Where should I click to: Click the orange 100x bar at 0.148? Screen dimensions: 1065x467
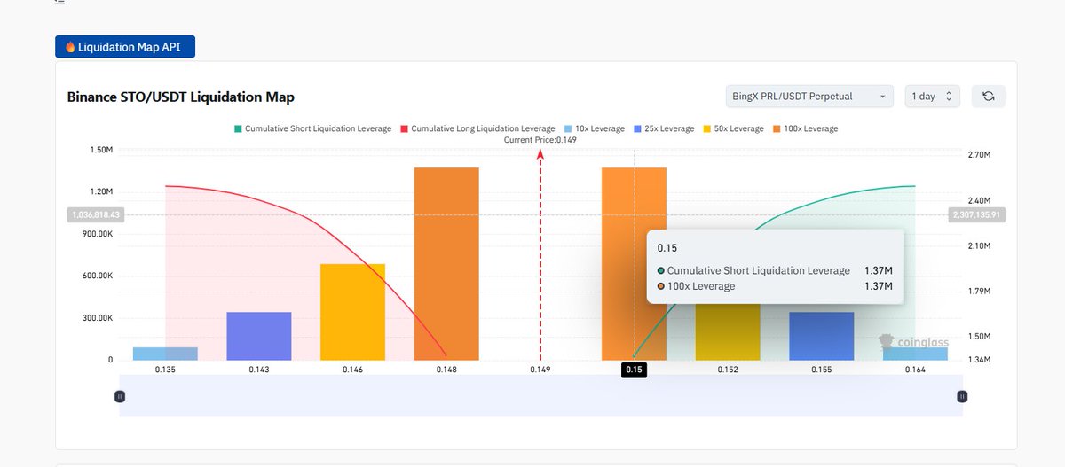[446, 263]
